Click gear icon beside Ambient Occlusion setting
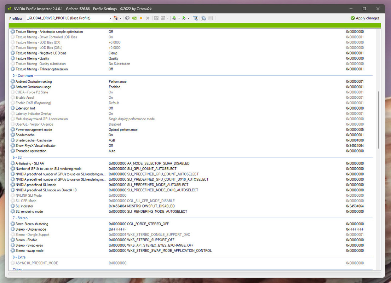The image size is (391, 283). click(x=13, y=81)
